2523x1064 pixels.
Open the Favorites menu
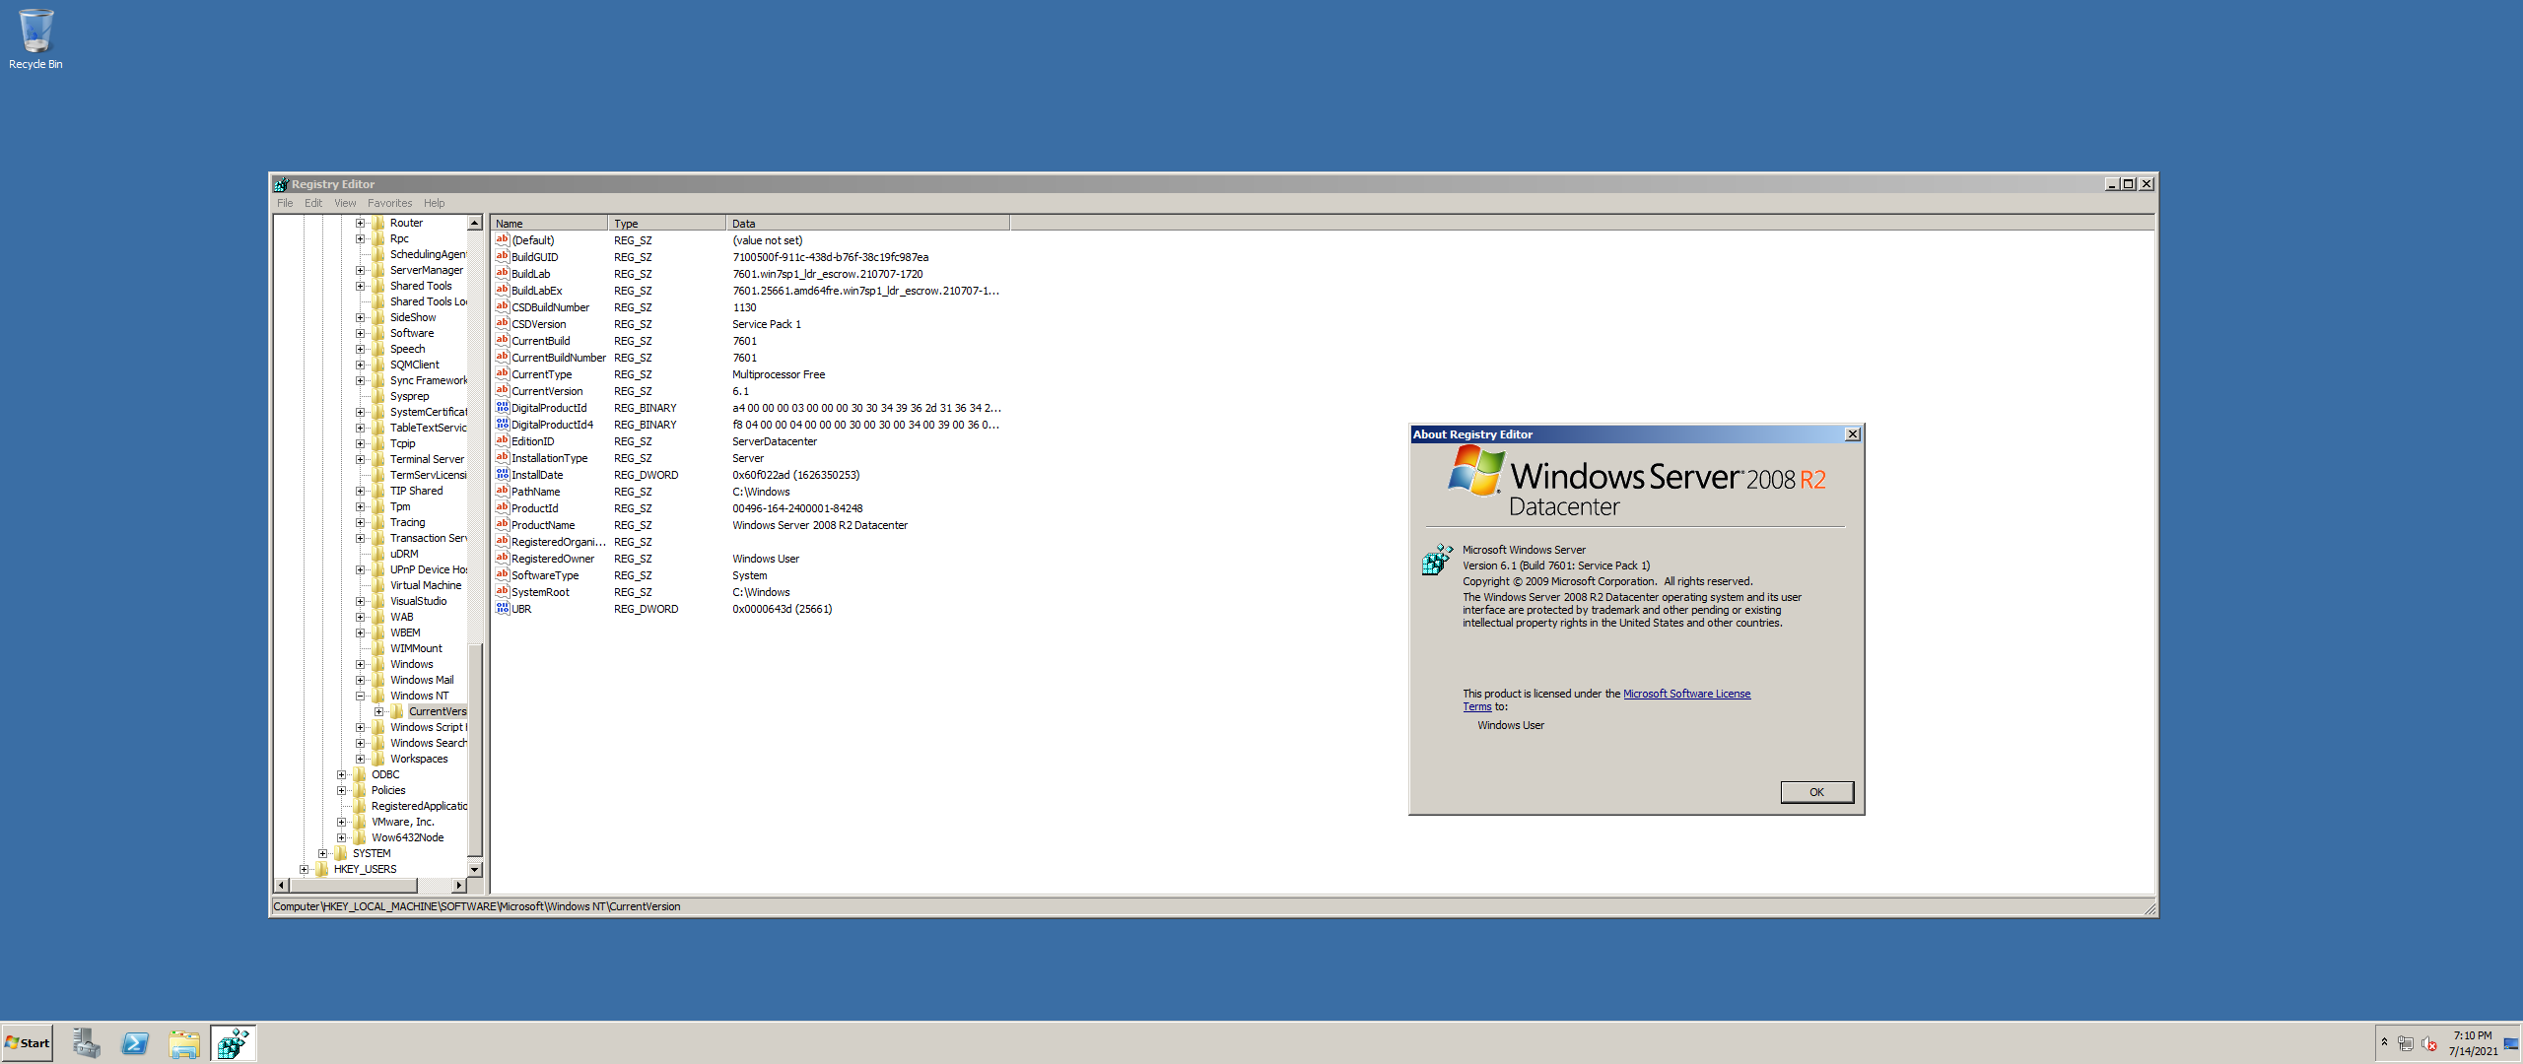coord(389,203)
